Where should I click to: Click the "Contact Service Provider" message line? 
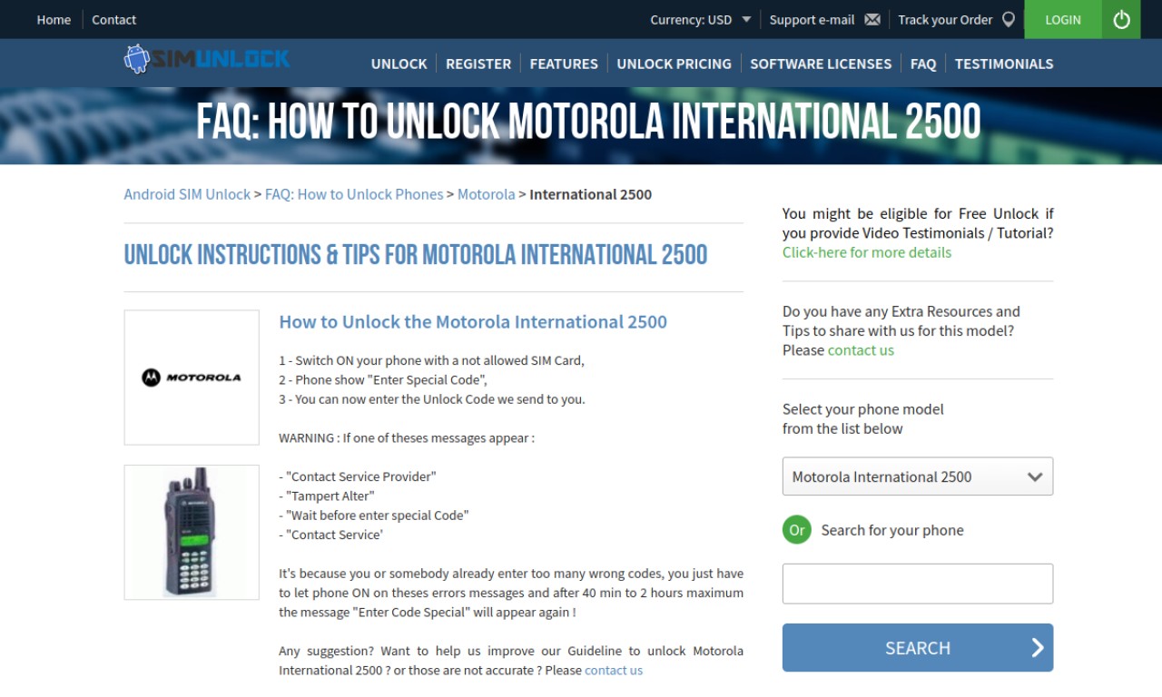[358, 476]
